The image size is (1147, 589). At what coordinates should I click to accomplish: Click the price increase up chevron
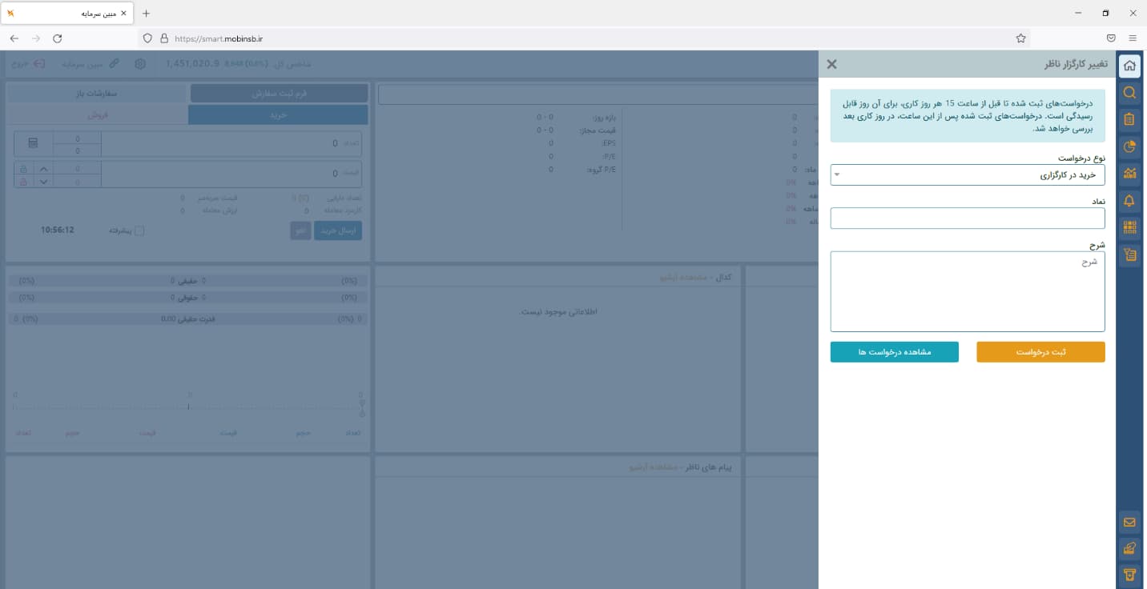43,169
